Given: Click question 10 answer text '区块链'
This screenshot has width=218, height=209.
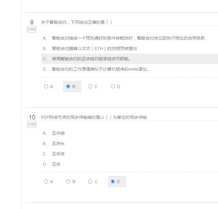Looking at the screenshot, I should [x=58, y=133].
